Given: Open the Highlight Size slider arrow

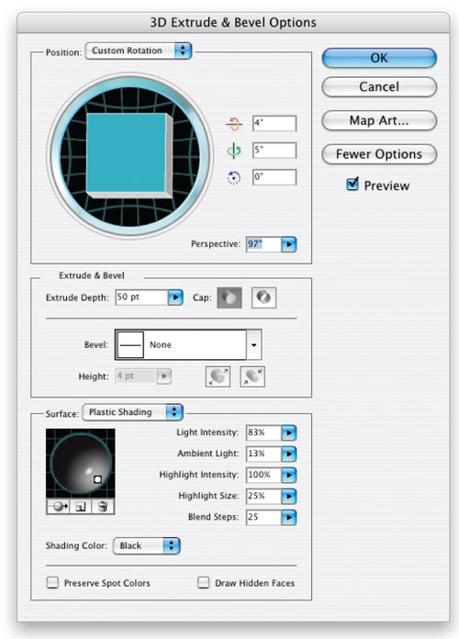Looking at the screenshot, I should [x=288, y=497].
